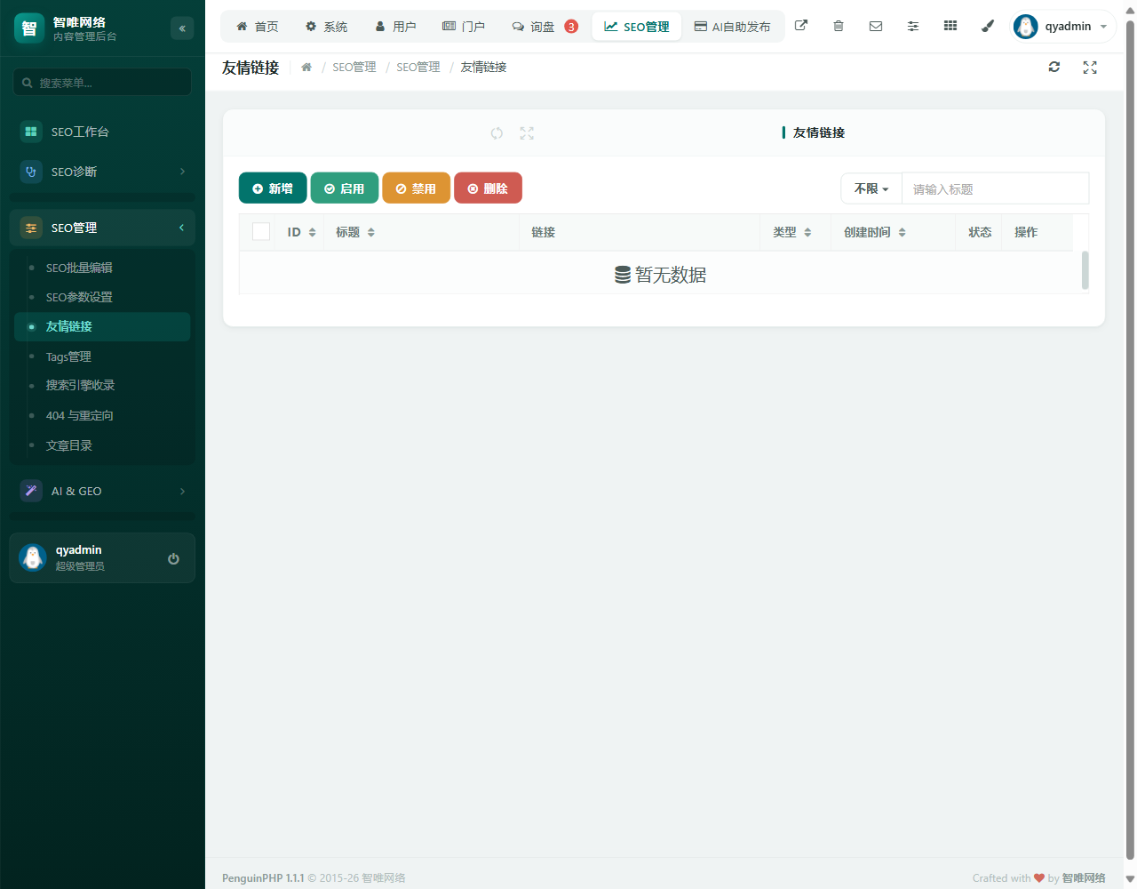The width and height of the screenshot is (1137, 889).
Task: Open the grid apps icon in top bar
Action: point(950,26)
